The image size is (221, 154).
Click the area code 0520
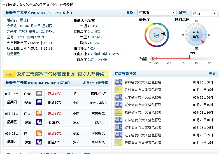point(20,37)
